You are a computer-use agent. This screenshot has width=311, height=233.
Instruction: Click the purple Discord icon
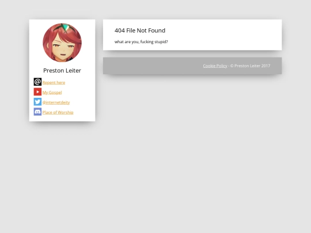click(37, 112)
